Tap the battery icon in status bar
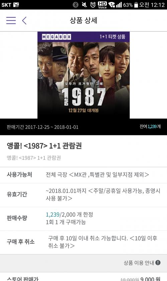This screenshot has width=167, height=281. pyautogui.click(x=136, y=5)
